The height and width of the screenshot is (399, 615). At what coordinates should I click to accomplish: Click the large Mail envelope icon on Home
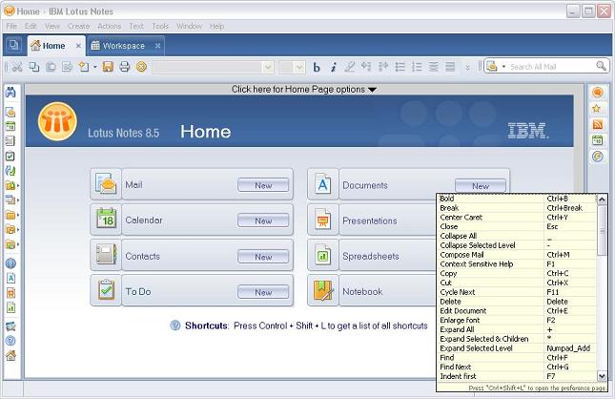[106, 184]
